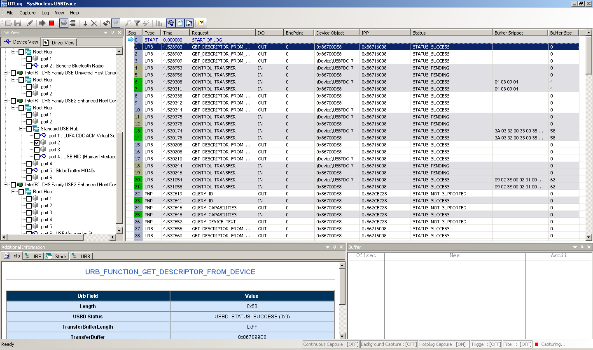593x350 pixels.
Task: Open the filter funnel toolbar icon
Action: point(137,23)
